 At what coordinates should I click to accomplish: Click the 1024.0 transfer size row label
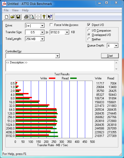10,125
